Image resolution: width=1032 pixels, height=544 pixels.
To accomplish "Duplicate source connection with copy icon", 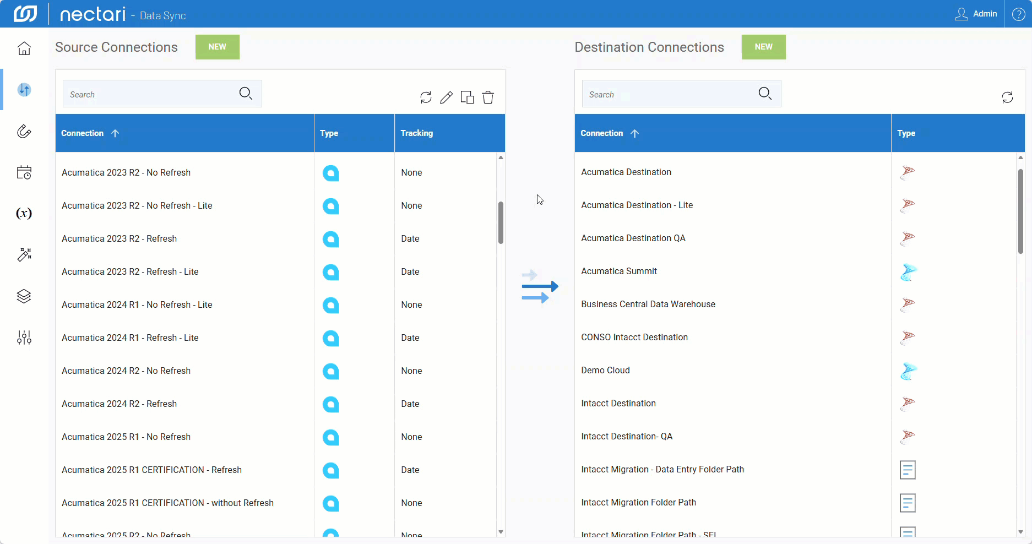I will tap(467, 97).
